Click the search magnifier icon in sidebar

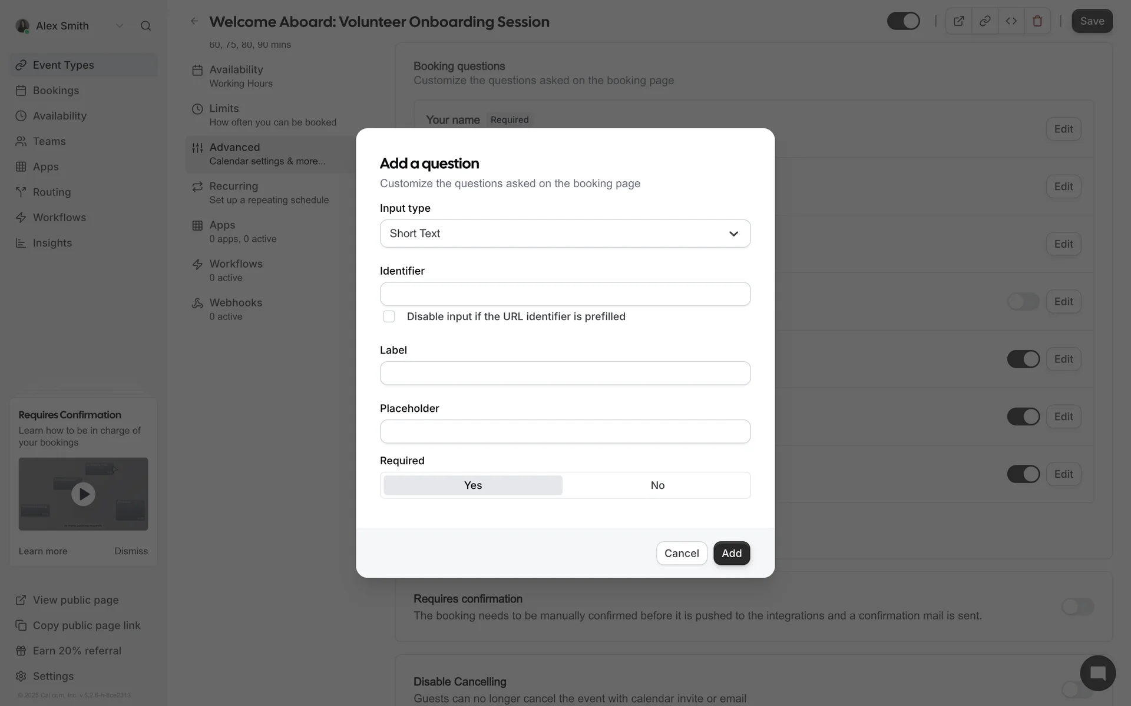tap(145, 26)
